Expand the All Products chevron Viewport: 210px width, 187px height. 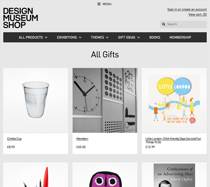(x=46, y=37)
